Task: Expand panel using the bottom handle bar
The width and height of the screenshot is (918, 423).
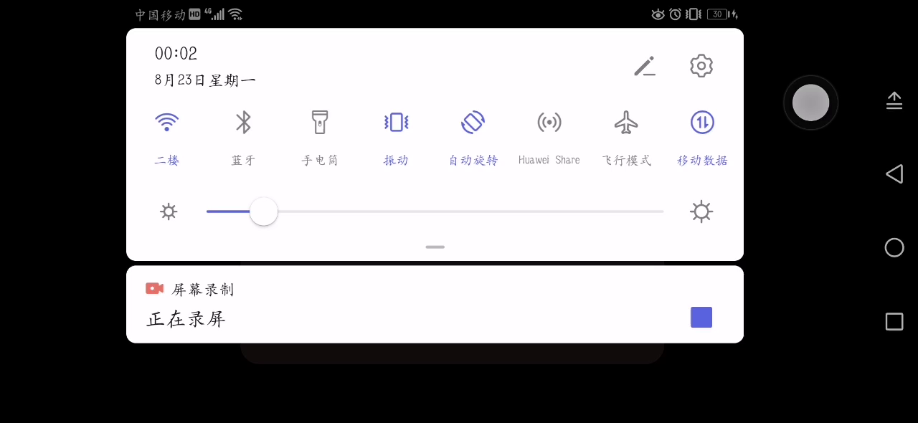Action: pyautogui.click(x=435, y=247)
